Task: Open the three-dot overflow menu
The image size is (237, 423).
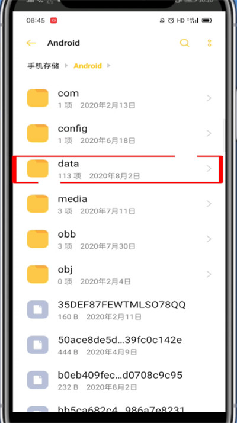Action: coord(209,43)
